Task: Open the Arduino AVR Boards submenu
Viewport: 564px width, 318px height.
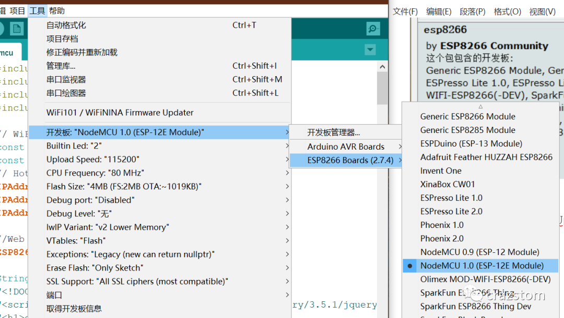Action: 346,146
